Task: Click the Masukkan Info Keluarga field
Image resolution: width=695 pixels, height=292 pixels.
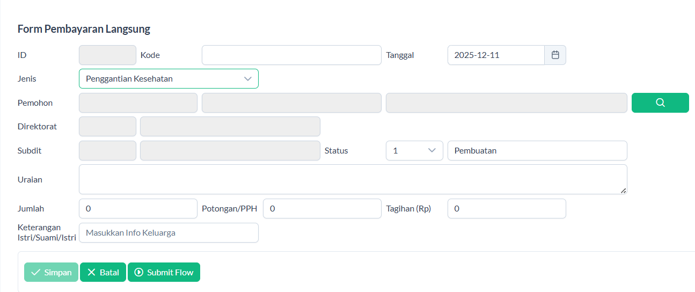Action: 169,232
